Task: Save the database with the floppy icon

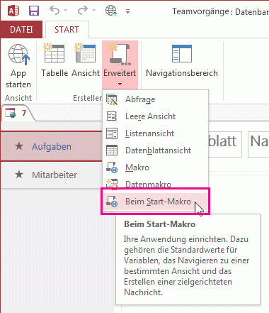Action: tap(34, 11)
